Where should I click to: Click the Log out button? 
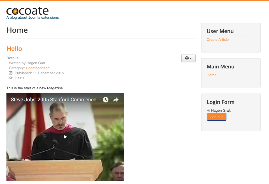(x=217, y=117)
